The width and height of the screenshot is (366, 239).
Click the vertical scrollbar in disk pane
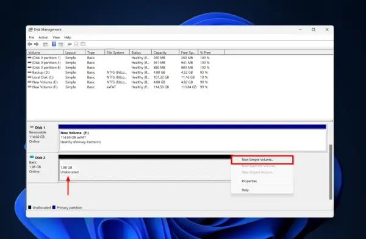pyautogui.click(x=330, y=172)
